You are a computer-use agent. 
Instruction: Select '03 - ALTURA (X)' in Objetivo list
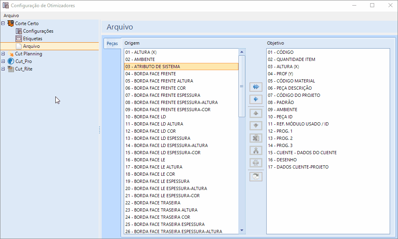coord(328,67)
